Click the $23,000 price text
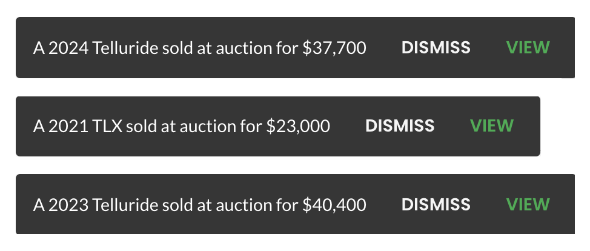This screenshot has width=590, height=251. pos(298,126)
